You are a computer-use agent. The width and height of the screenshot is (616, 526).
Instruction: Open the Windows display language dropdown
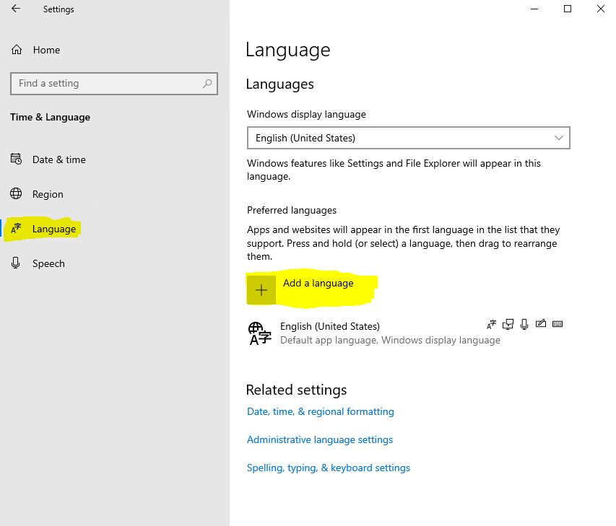pyautogui.click(x=409, y=138)
